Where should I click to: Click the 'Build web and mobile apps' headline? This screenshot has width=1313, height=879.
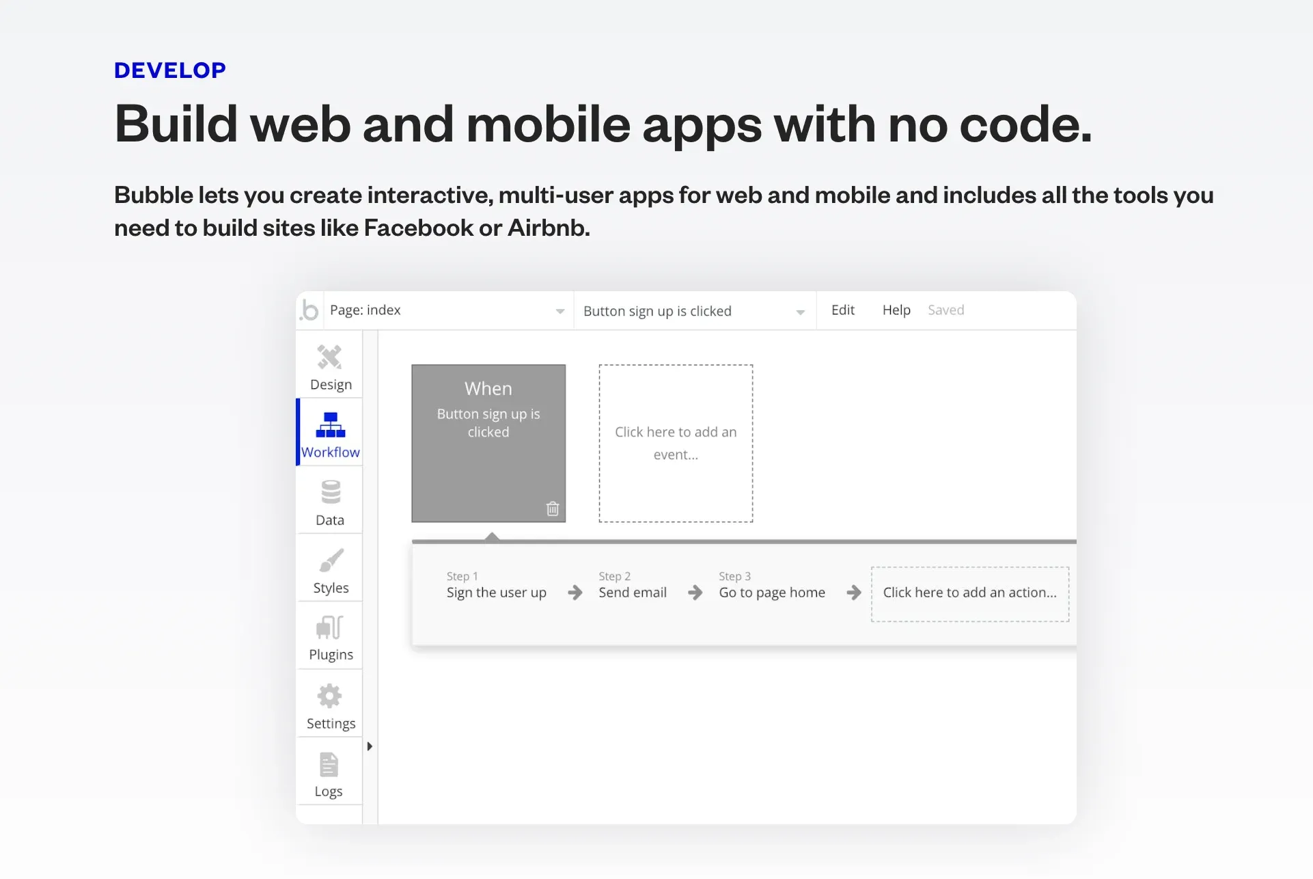603,124
